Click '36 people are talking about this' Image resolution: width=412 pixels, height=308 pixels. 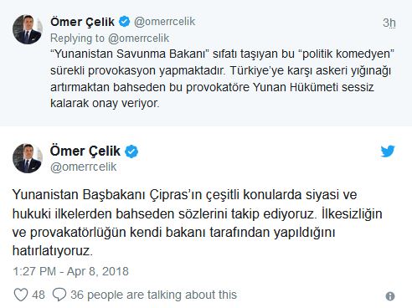click(x=153, y=295)
